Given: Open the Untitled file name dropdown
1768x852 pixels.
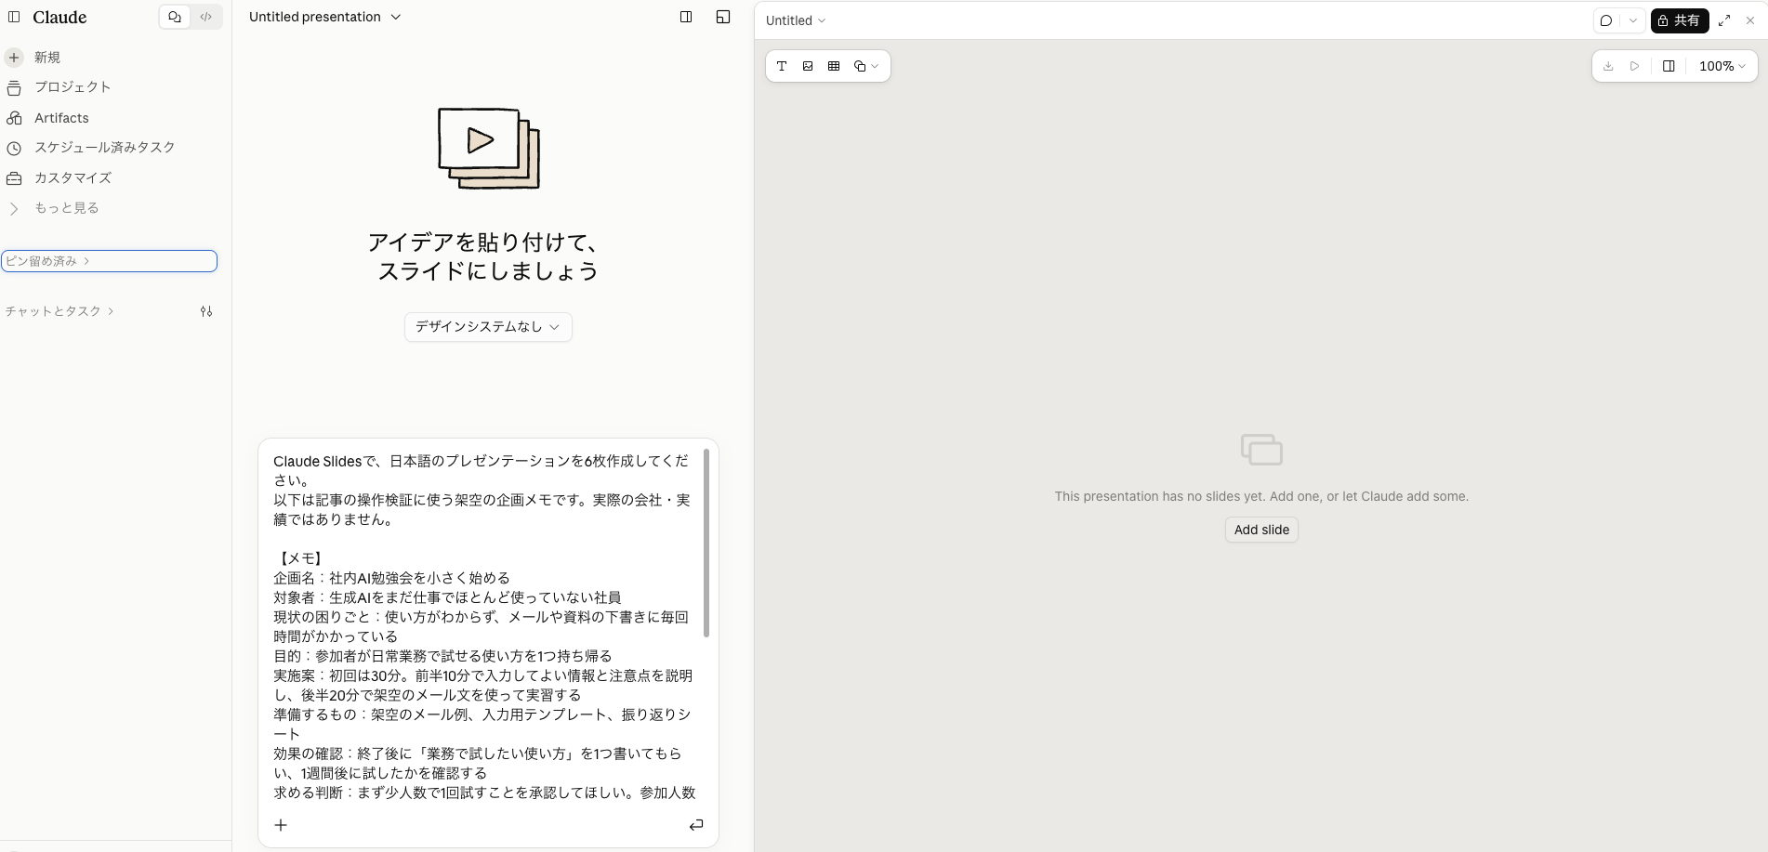Looking at the screenshot, I should coord(796,20).
